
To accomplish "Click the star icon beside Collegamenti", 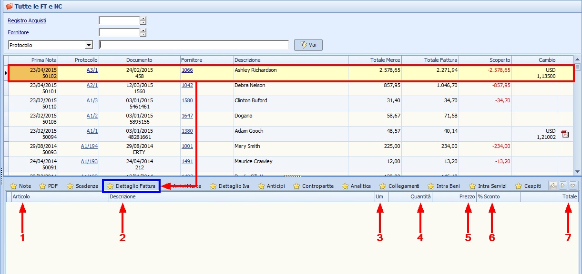I will pyautogui.click(x=383, y=186).
